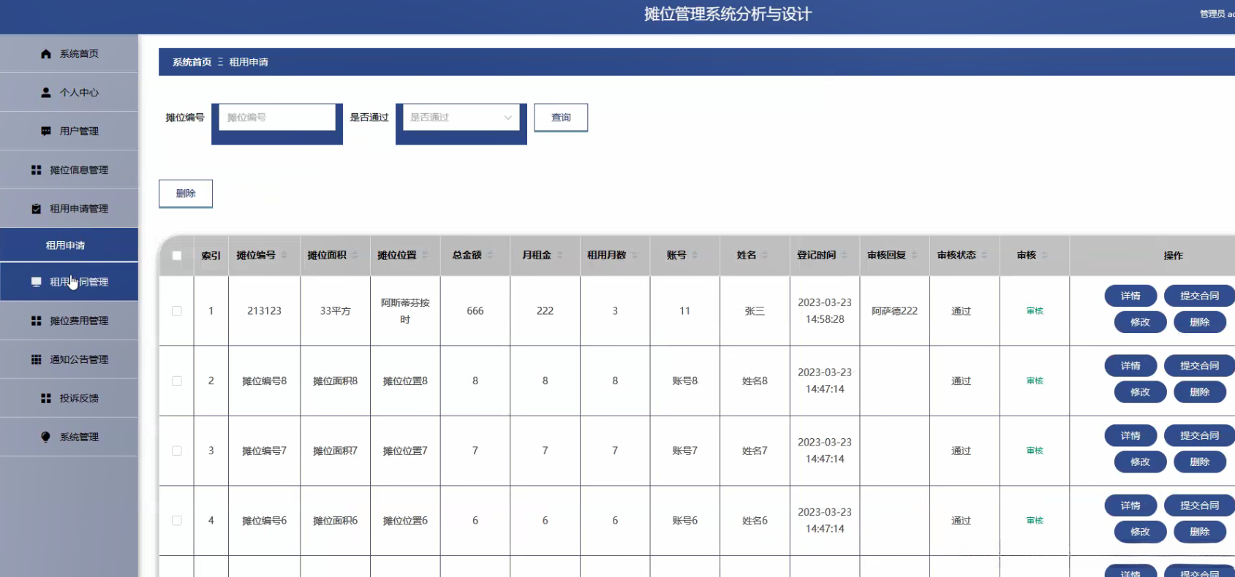Screen dimensions: 1235x577
Task: View 详情 for row 摊位编号6
Action: click(1130, 505)
